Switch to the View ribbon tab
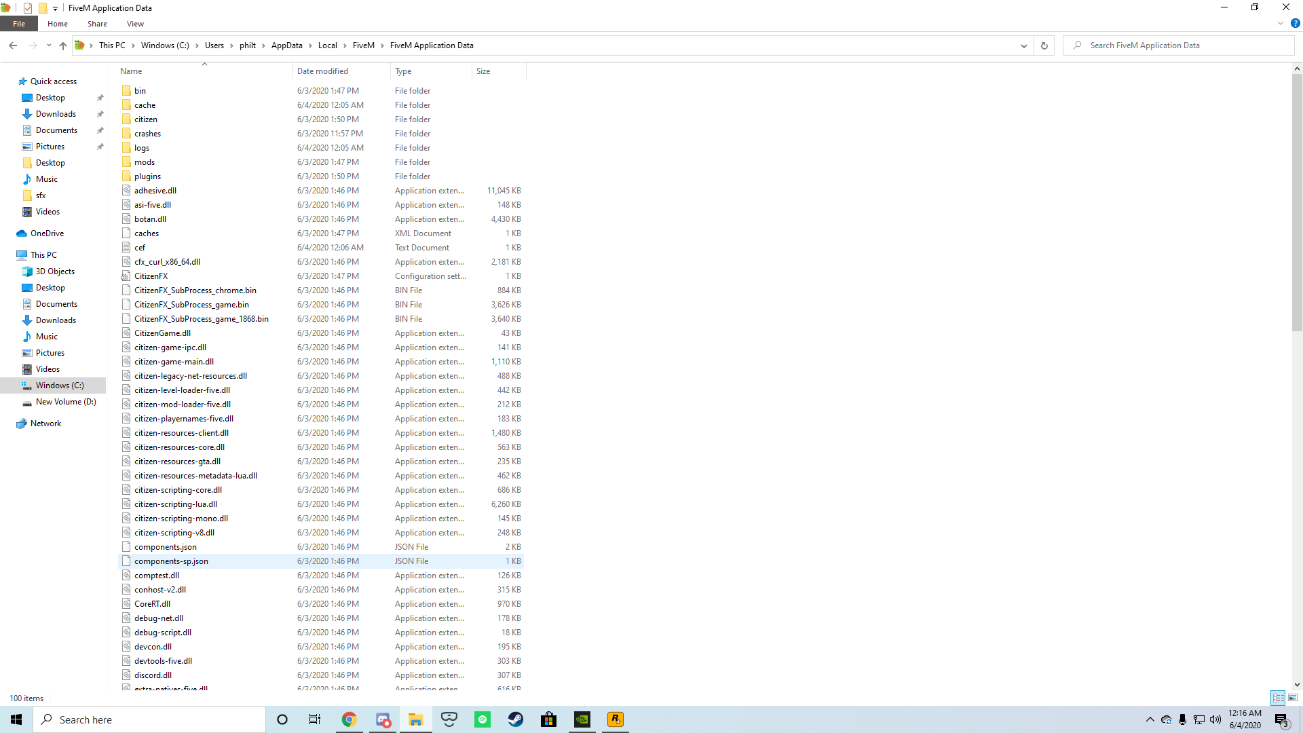The height and width of the screenshot is (733, 1303). click(x=135, y=24)
